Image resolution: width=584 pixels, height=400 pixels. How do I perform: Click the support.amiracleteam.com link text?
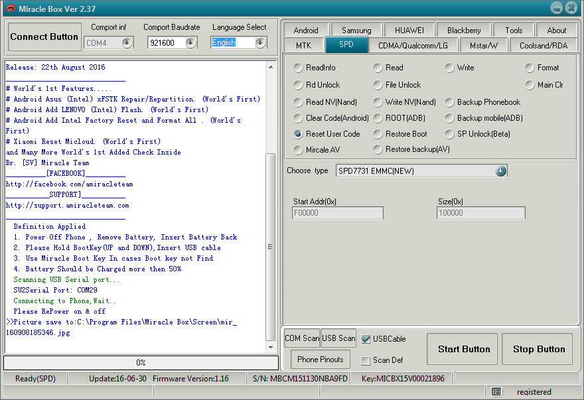[68, 205]
